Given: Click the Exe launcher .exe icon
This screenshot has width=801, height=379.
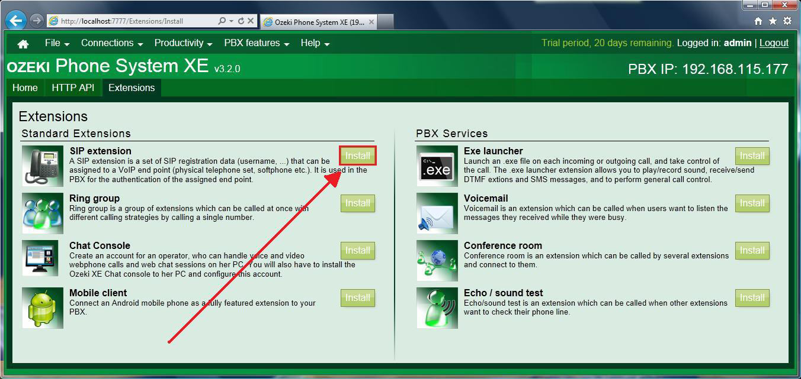Looking at the screenshot, I should click(437, 166).
